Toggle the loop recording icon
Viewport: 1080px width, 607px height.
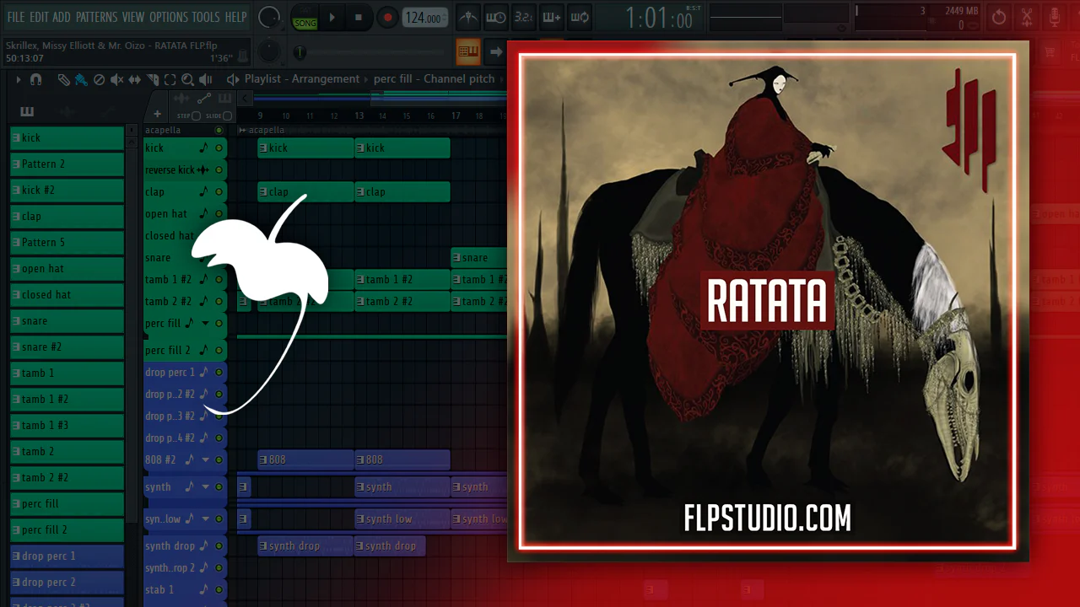[580, 17]
